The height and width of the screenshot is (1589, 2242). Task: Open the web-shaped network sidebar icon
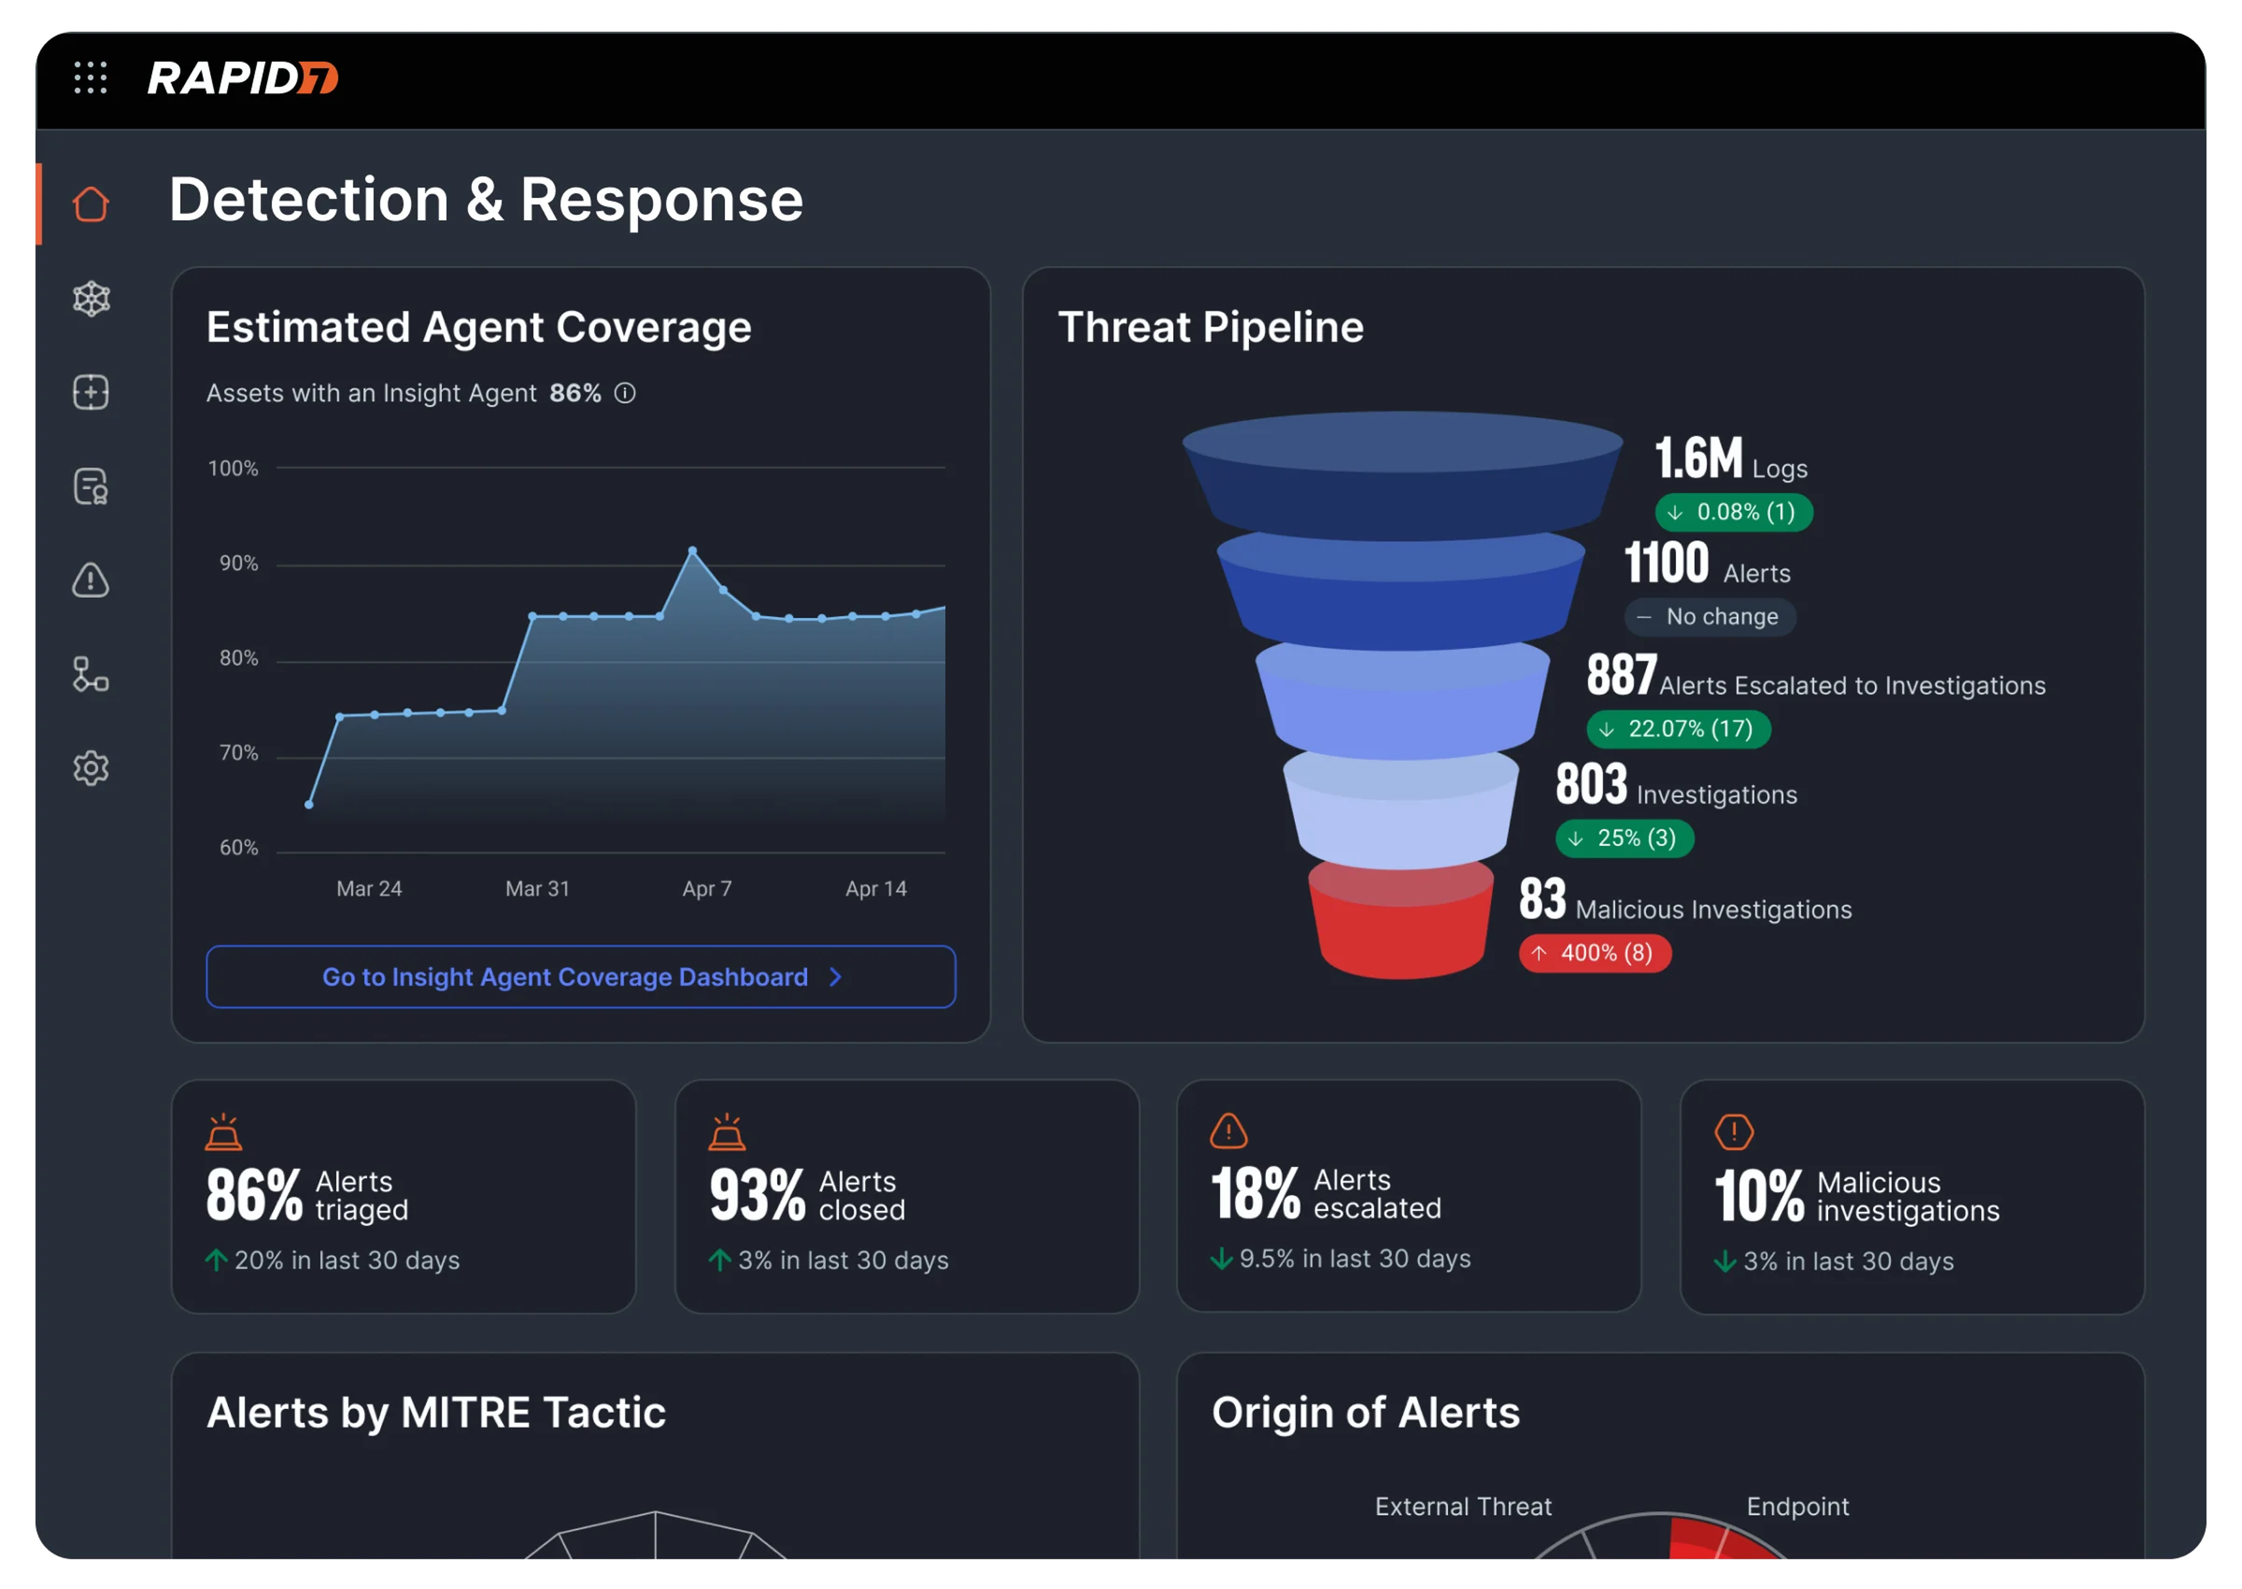pos(91,299)
